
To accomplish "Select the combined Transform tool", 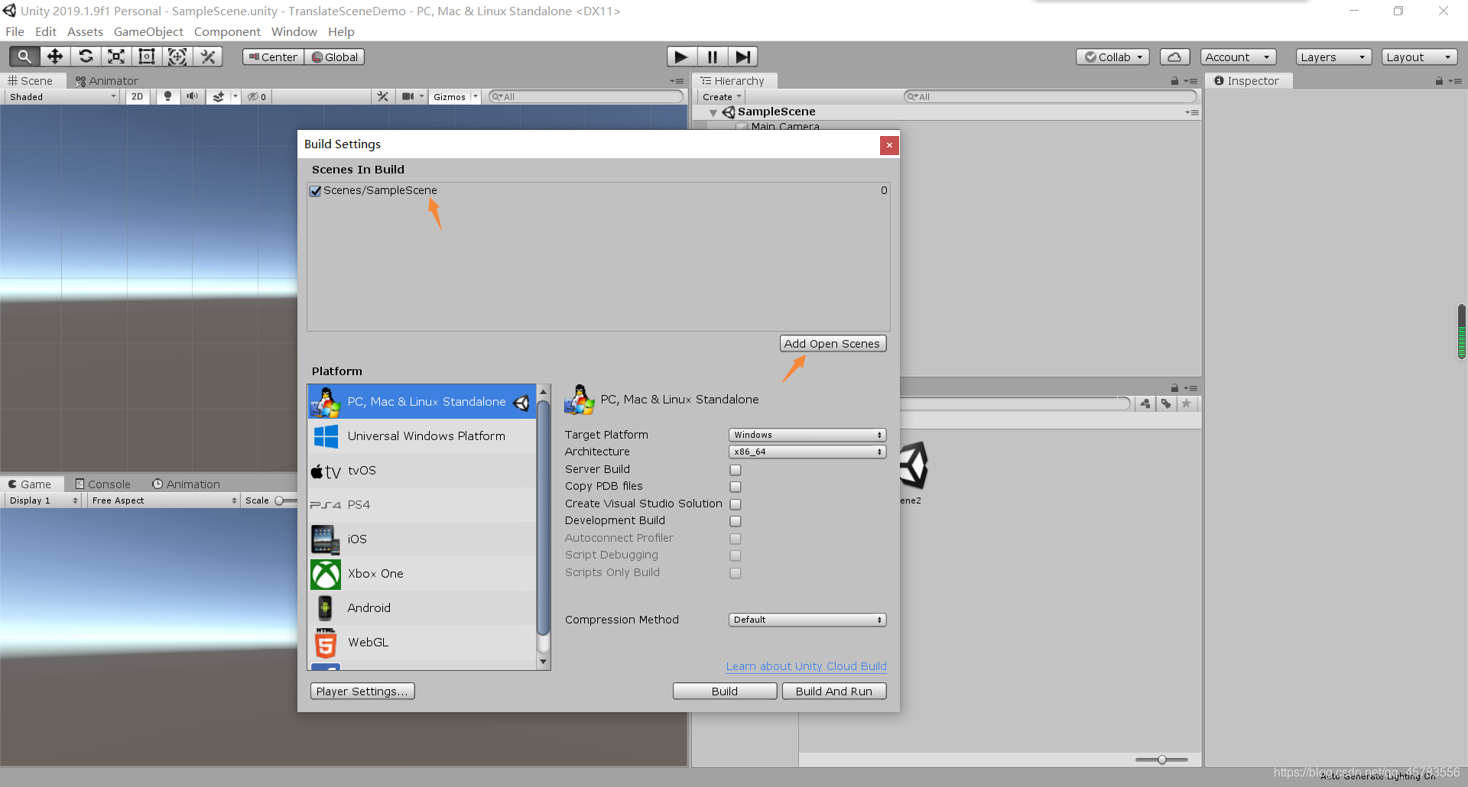I will [x=177, y=57].
